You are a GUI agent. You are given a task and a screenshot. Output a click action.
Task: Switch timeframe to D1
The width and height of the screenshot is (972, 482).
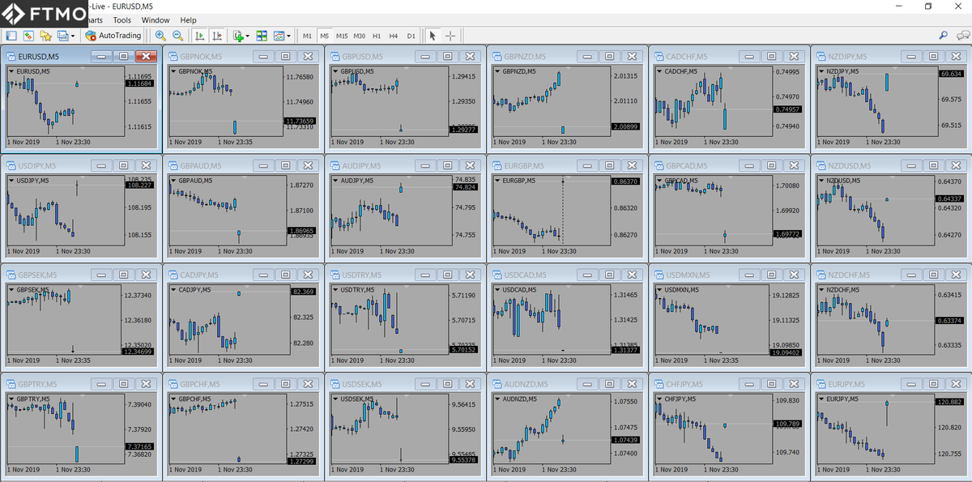pyautogui.click(x=411, y=36)
